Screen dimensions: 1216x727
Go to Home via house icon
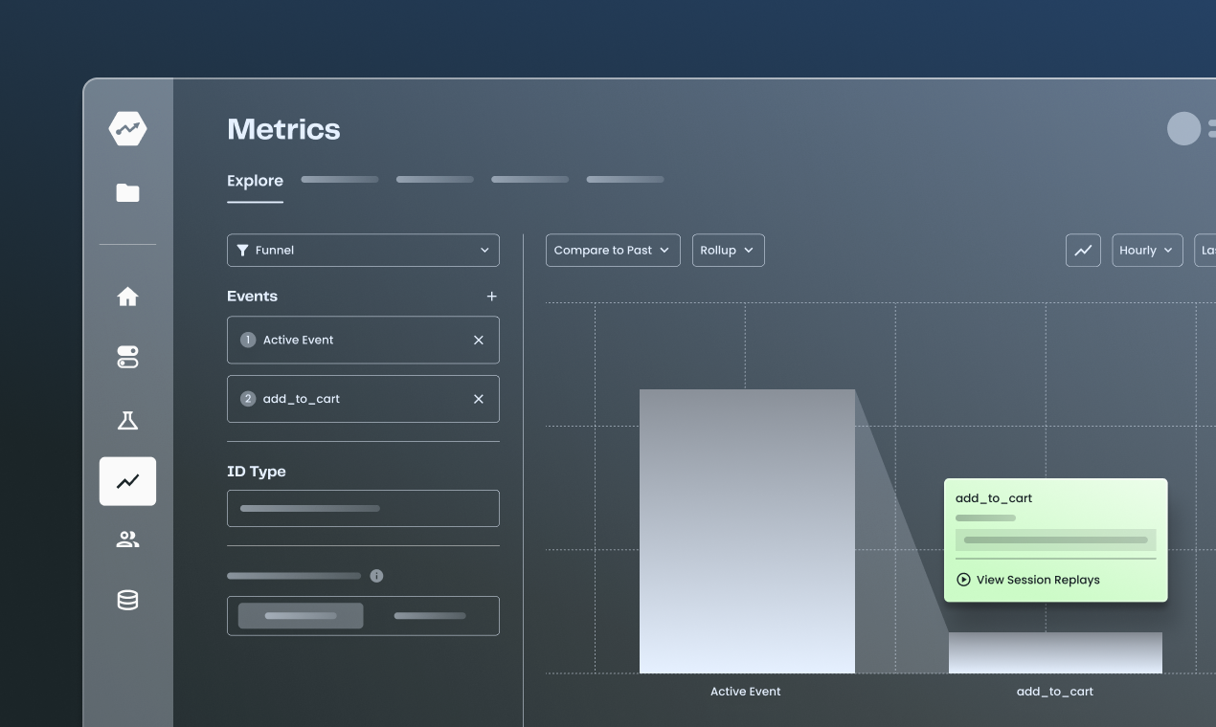[x=127, y=297]
